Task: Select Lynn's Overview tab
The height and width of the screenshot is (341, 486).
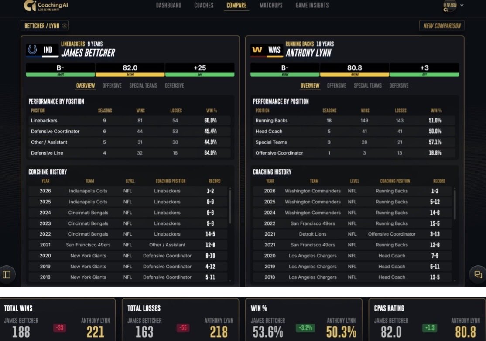Action: (x=310, y=85)
